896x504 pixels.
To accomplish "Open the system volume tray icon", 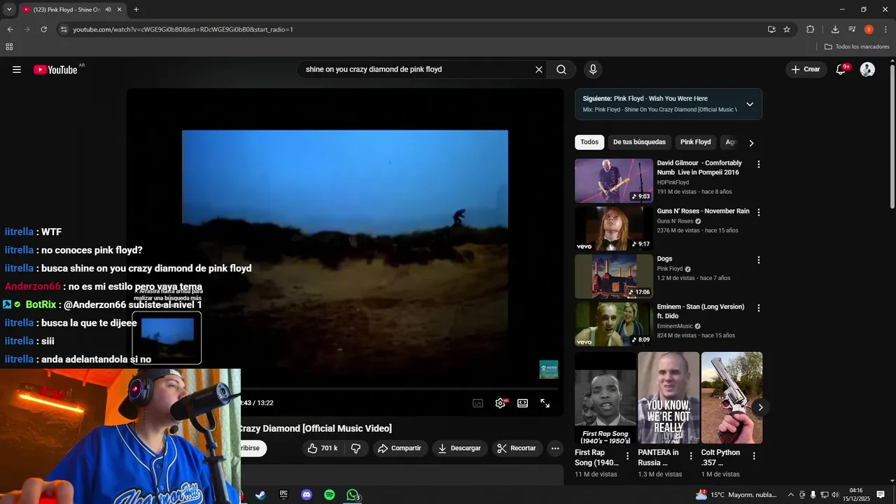I will click(835, 495).
